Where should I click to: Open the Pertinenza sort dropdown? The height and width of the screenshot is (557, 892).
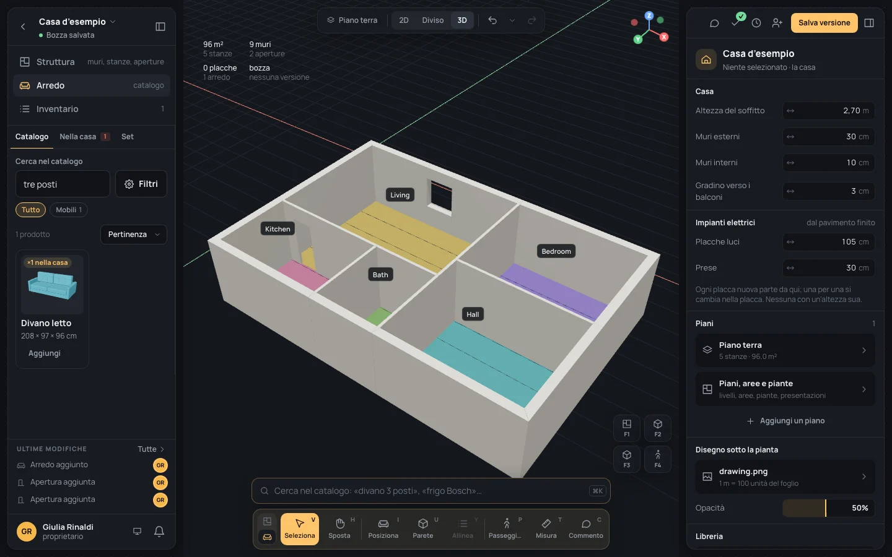(x=134, y=235)
